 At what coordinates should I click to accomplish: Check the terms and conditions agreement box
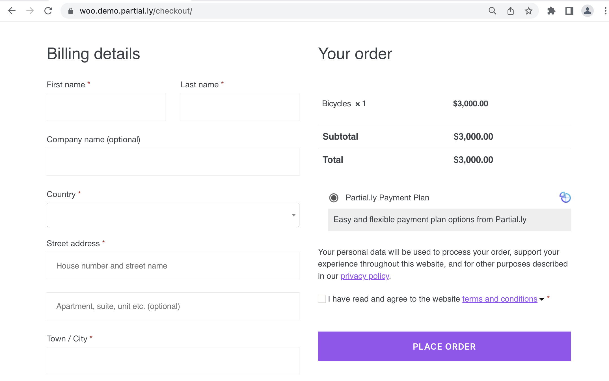pyautogui.click(x=322, y=299)
